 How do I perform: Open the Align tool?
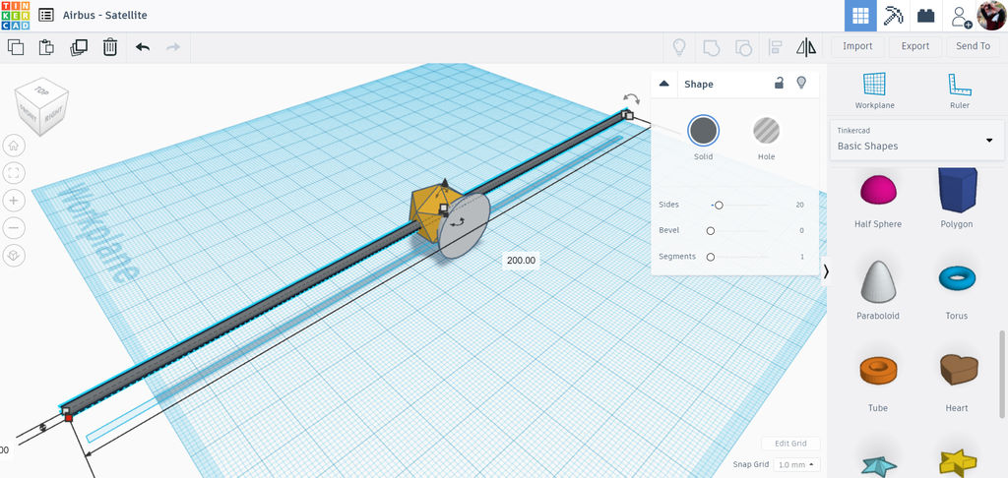pyautogui.click(x=775, y=47)
